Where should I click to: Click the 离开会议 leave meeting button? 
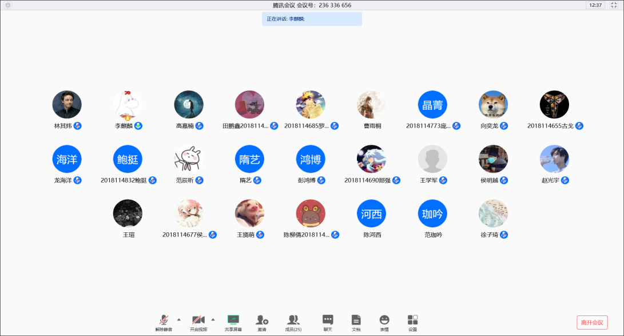point(592,322)
